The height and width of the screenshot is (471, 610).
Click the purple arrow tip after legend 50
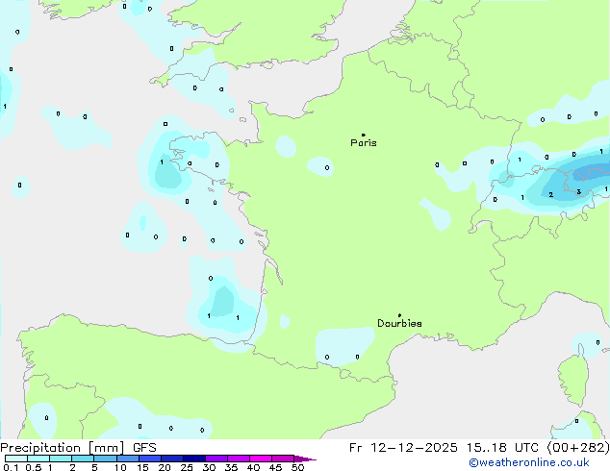[305, 459]
